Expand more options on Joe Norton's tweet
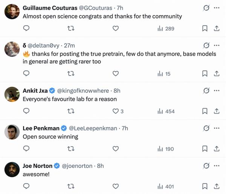This screenshot has height=194, width=226. [x=217, y=165]
